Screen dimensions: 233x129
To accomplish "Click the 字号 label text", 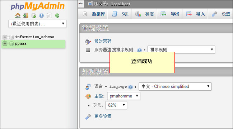I will (98, 105).
